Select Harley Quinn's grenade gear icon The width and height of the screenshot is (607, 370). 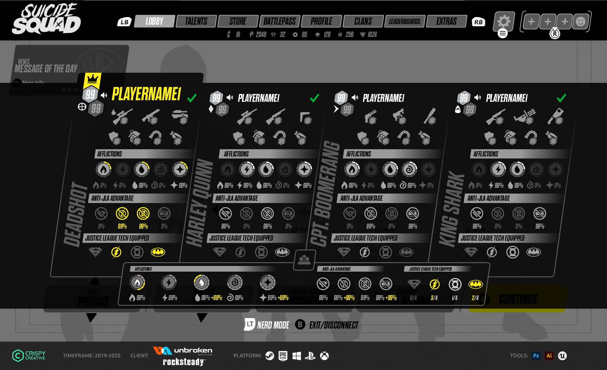(x=259, y=138)
